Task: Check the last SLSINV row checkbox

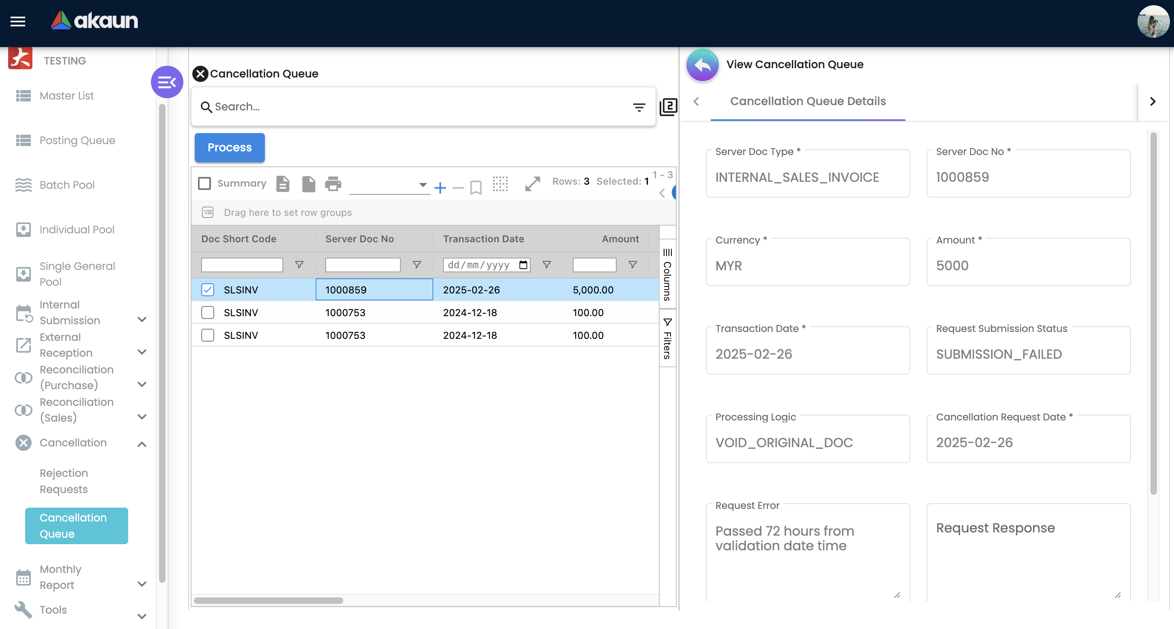Action: click(x=208, y=335)
